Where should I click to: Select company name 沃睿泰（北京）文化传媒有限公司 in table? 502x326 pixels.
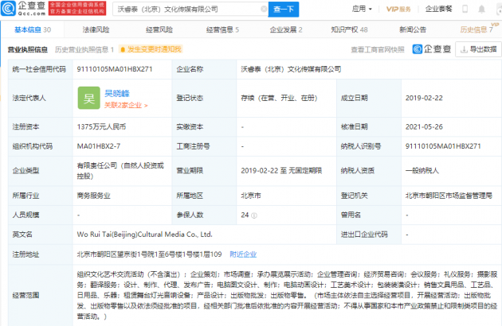(291, 69)
